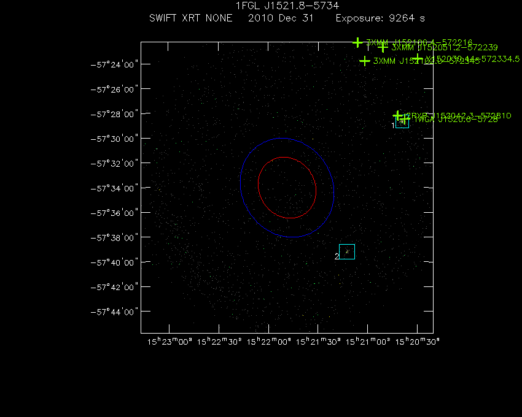Click the right ascension label 15h22m00s
522x417 pixels.
(268, 342)
